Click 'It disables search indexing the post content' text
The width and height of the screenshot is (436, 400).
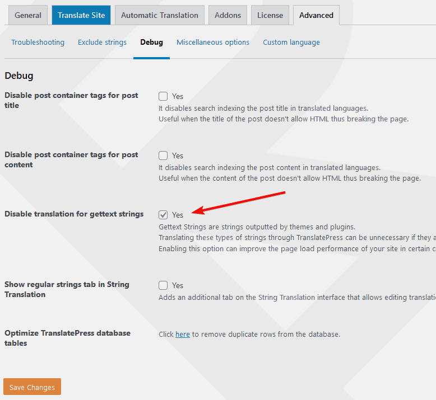pos(270,168)
